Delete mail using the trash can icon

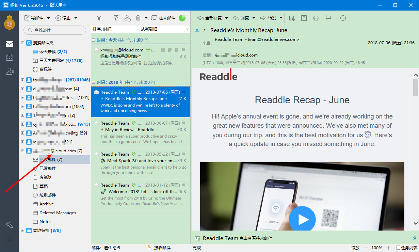(138, 18)
